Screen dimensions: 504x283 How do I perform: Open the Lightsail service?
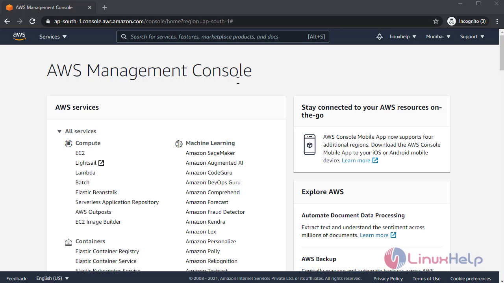(86, 163)
